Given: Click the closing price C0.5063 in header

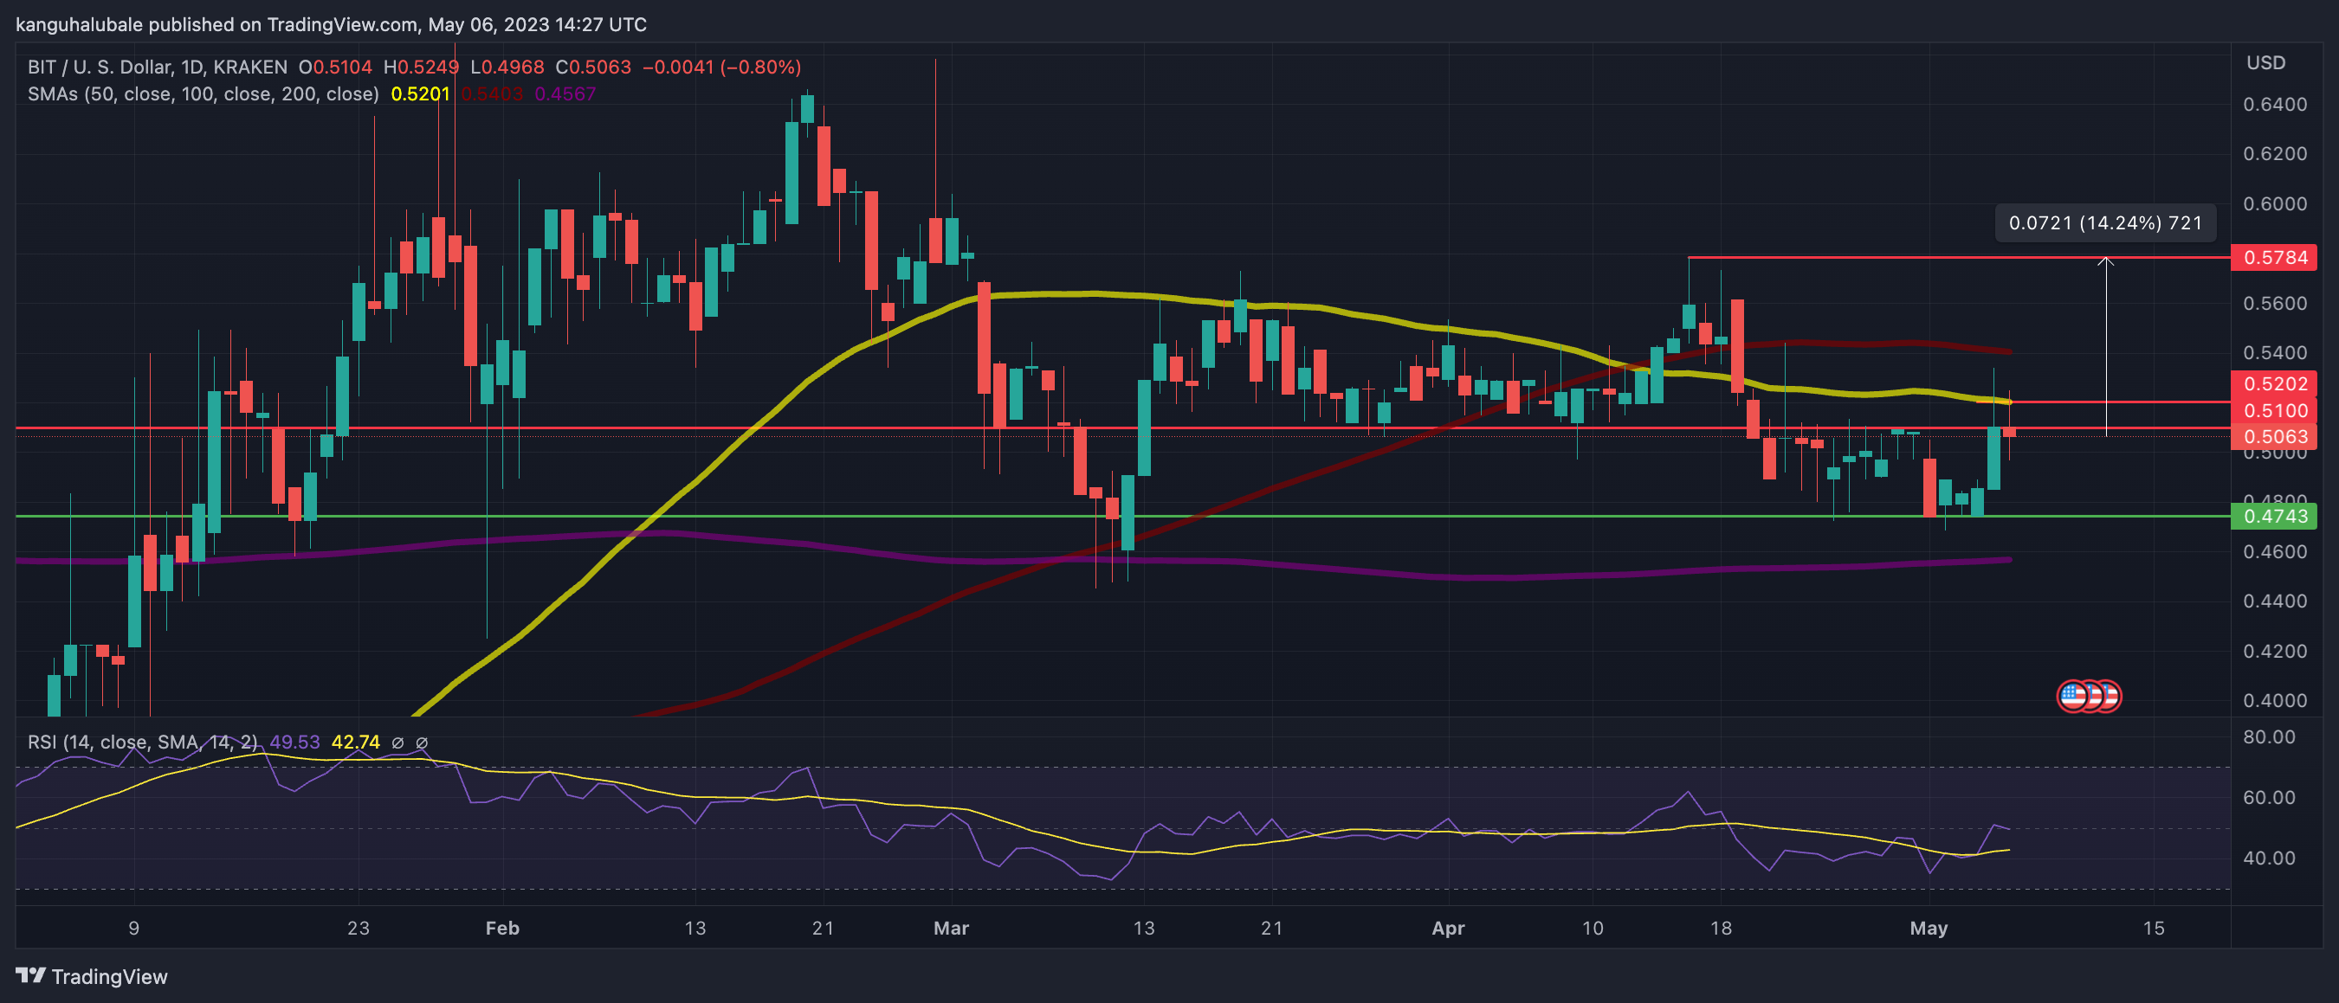Looking at the screenshot, I should [594, 68].
